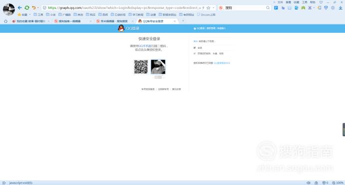Click the translate extension icon

[x=283, y=7]
